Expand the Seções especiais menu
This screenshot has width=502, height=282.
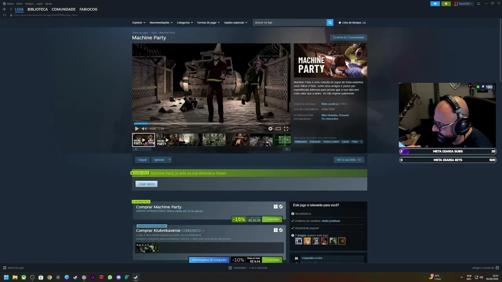click(x=236, y=23)
